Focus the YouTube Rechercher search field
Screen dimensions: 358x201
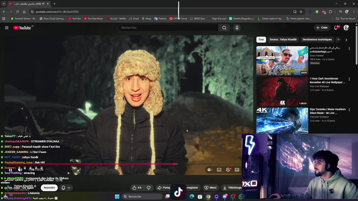(169, 28)
